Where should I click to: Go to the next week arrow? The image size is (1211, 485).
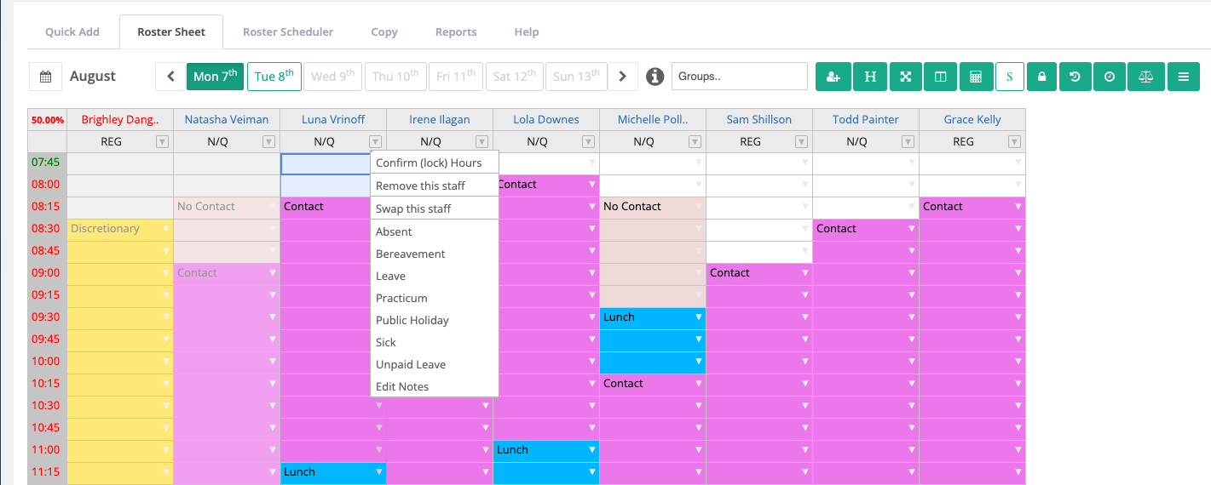[623, 77]
